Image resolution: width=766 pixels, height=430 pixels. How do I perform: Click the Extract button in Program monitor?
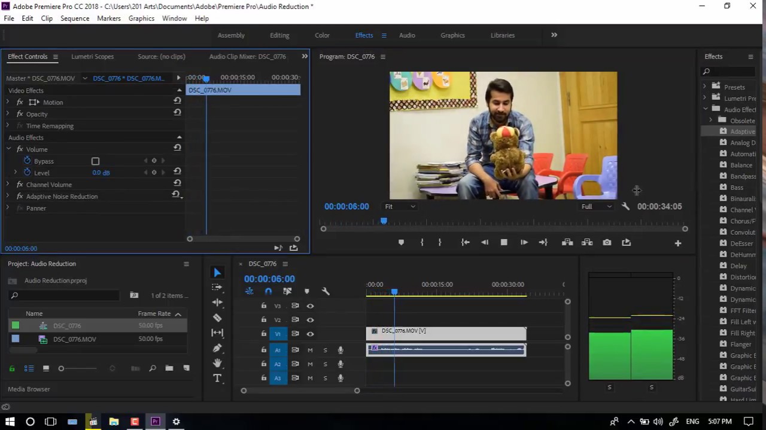(x=587, y=242)
